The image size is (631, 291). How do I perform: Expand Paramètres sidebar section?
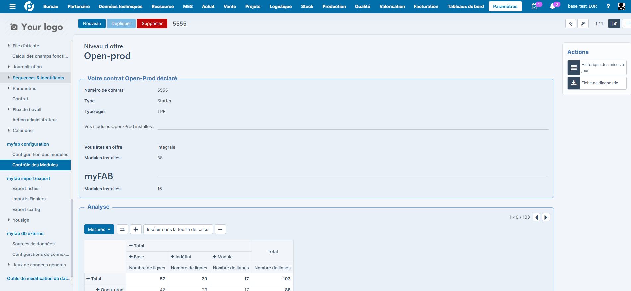(9, 88)
